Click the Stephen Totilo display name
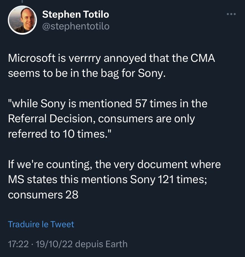The image size is (245, 257). [76, 14]
